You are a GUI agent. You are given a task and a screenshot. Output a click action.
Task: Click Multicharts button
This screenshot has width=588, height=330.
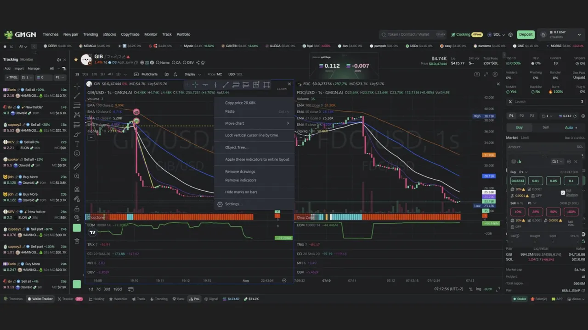click(x=146, y=74)
